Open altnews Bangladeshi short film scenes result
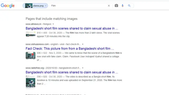 point(72,28)
